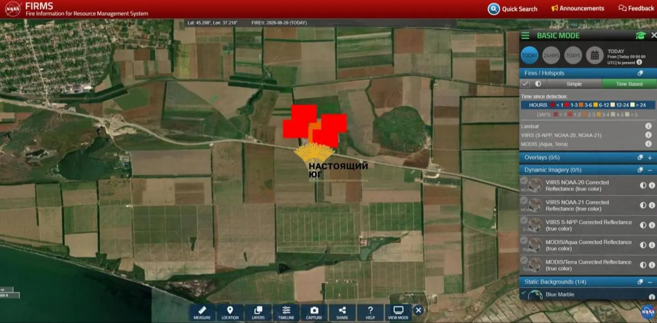Enable MODIS/Aqua Corrected Reflectance layer

(524, 240)
